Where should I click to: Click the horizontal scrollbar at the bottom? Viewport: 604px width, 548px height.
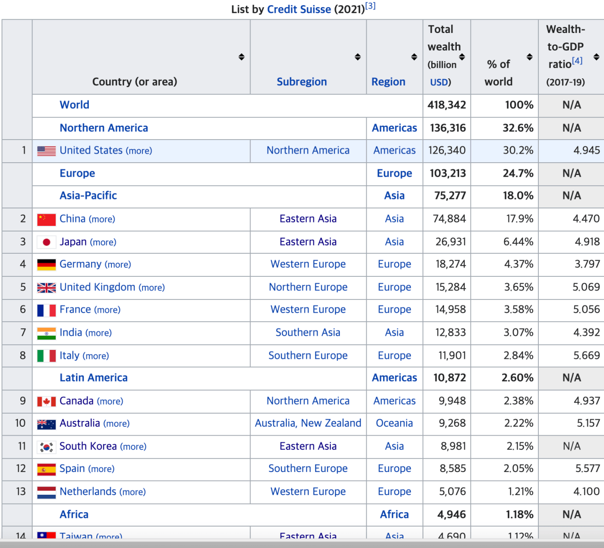pyautogui.click(x=302, y=543)
